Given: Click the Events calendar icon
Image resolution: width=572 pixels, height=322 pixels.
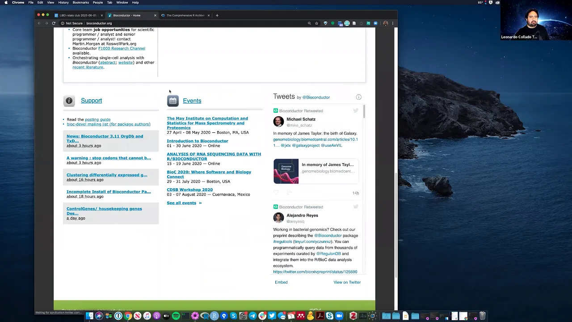Looking at the screenshot, I should click(x=173, y=101).
